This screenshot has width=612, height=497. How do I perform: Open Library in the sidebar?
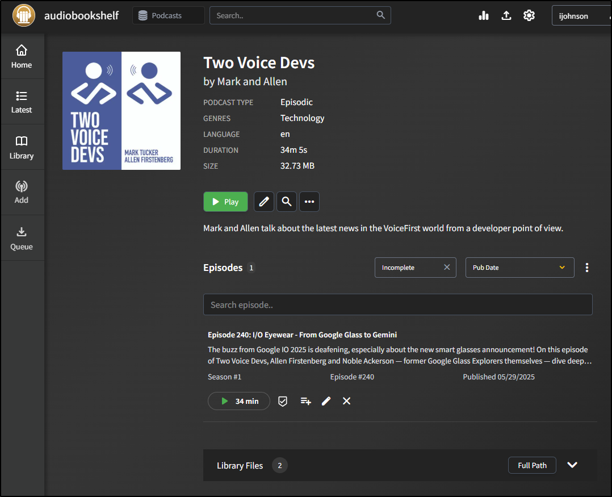pyautogui.click(x=22, y=148)
